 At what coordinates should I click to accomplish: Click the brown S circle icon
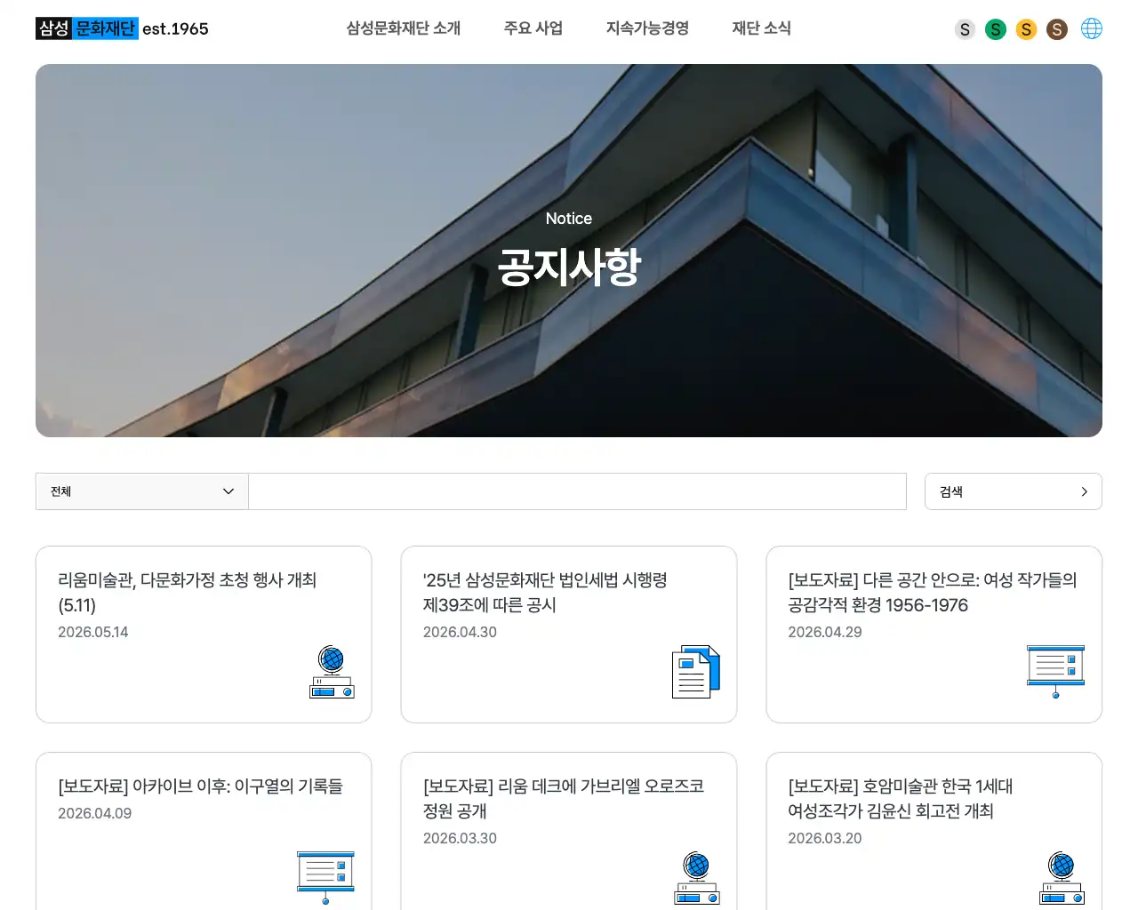(1057, 29)
